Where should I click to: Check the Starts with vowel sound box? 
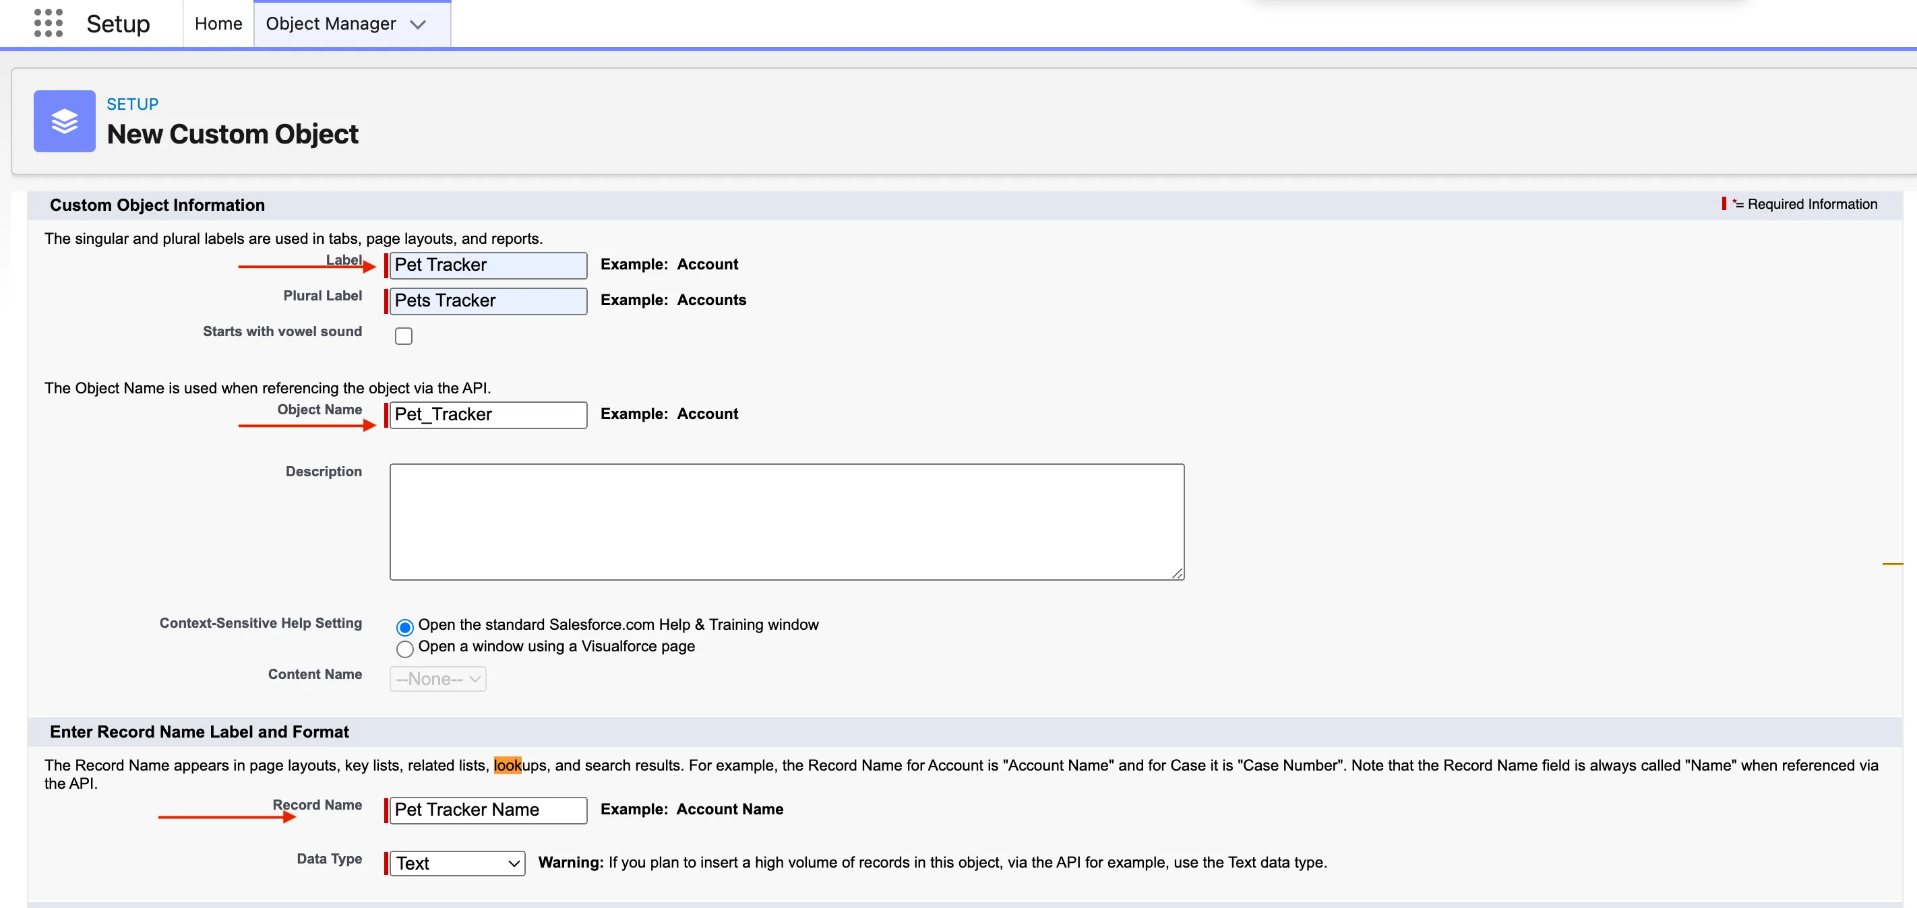pos(403,336)
